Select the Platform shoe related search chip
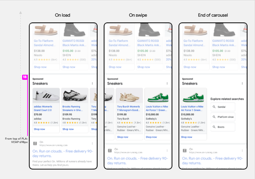 point(223,117)
